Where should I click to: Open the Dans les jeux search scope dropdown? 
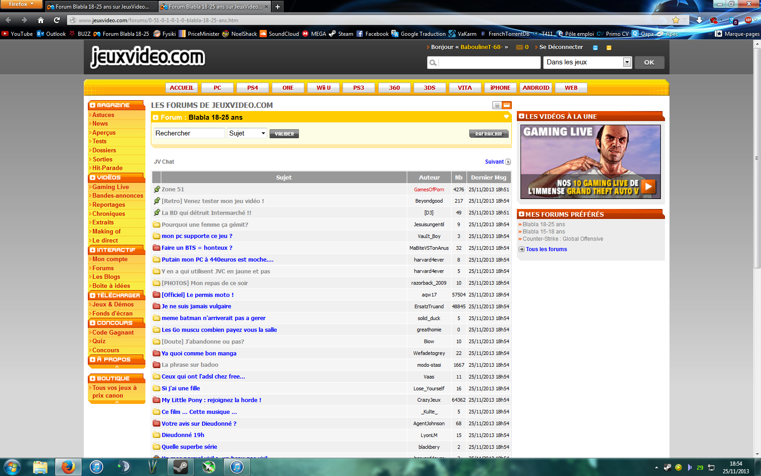pyautogui.click(x=587, y=62)
